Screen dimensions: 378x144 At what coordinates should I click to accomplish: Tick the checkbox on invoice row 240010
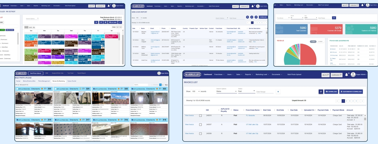[200, 116]
